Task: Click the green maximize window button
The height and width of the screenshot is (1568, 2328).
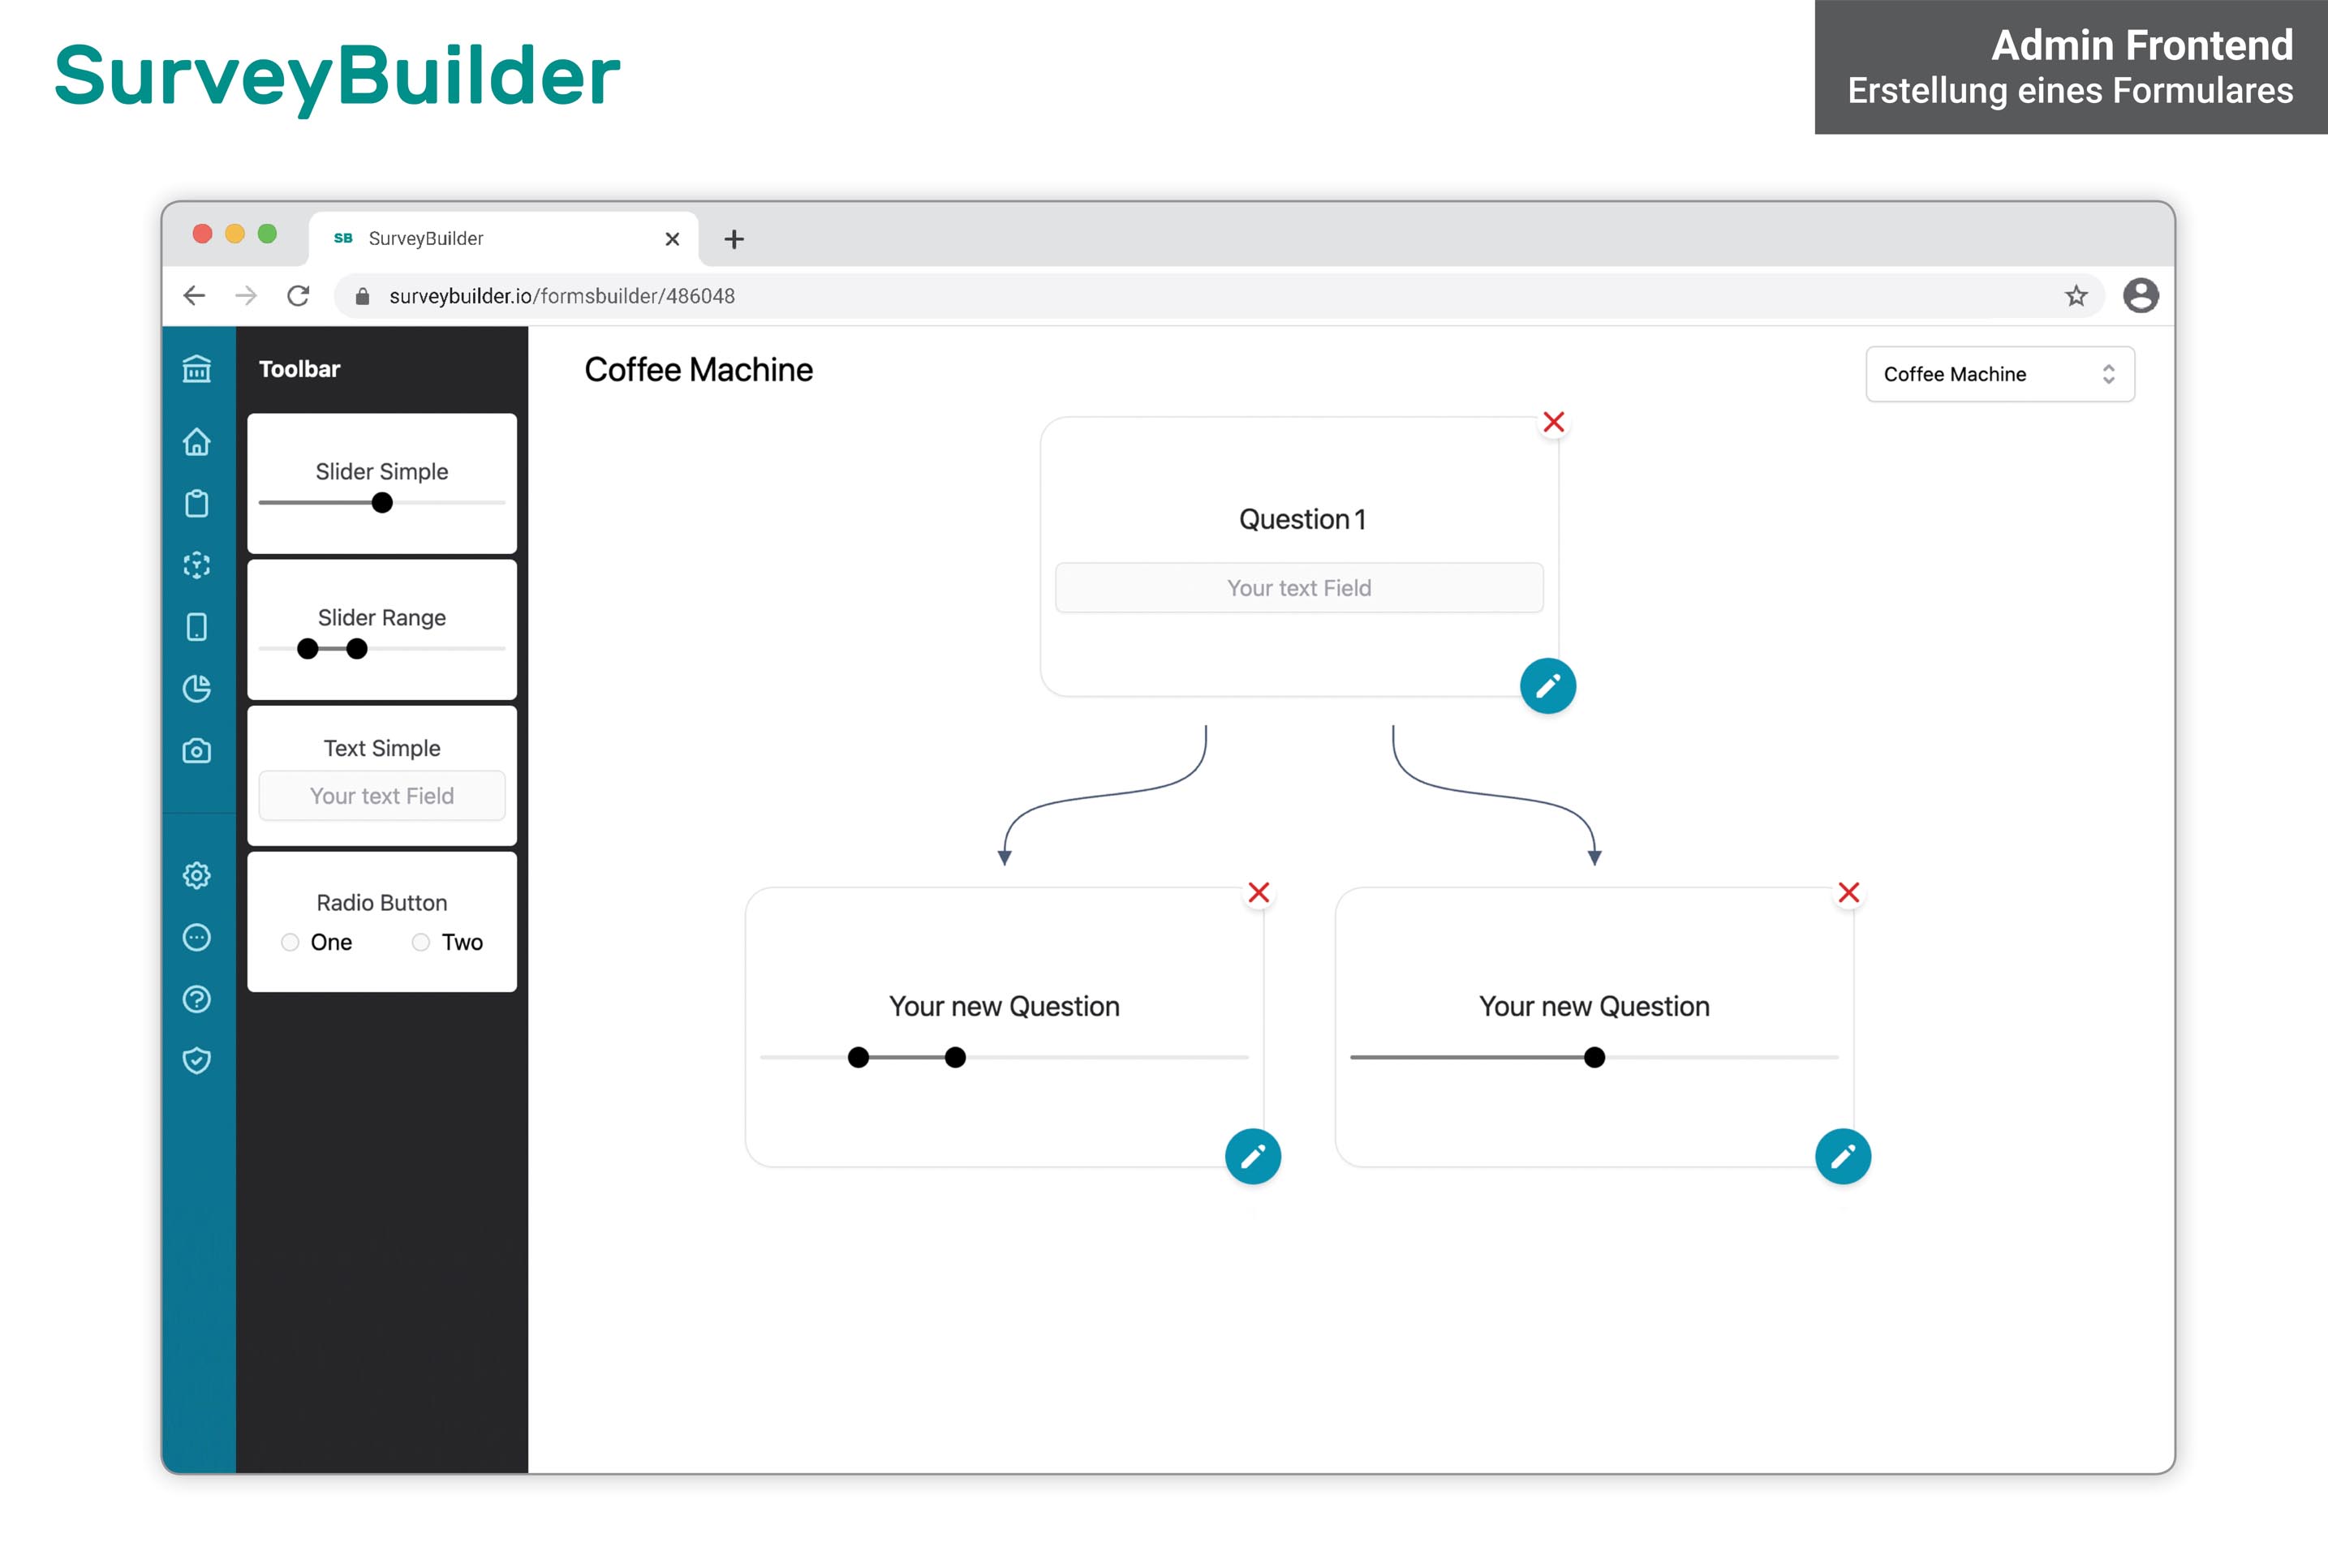Action: coord(267,234)
